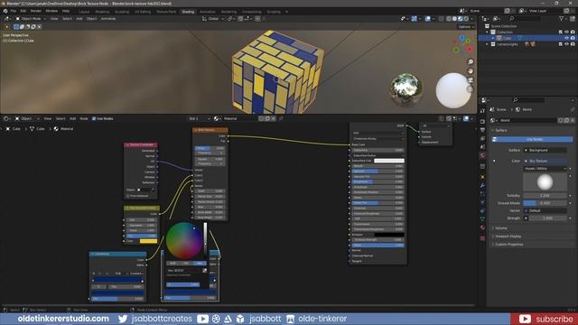578x325 pixels.
Task: Click the color wheel picker in the popup
Action: (184, 240)
